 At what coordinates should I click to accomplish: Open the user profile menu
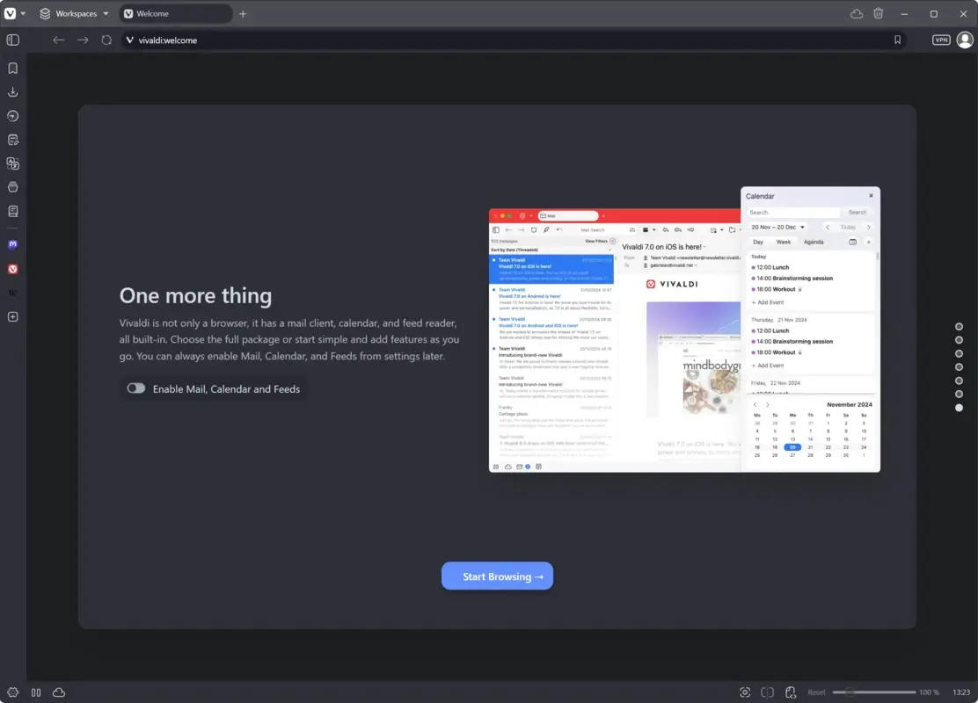964,40
